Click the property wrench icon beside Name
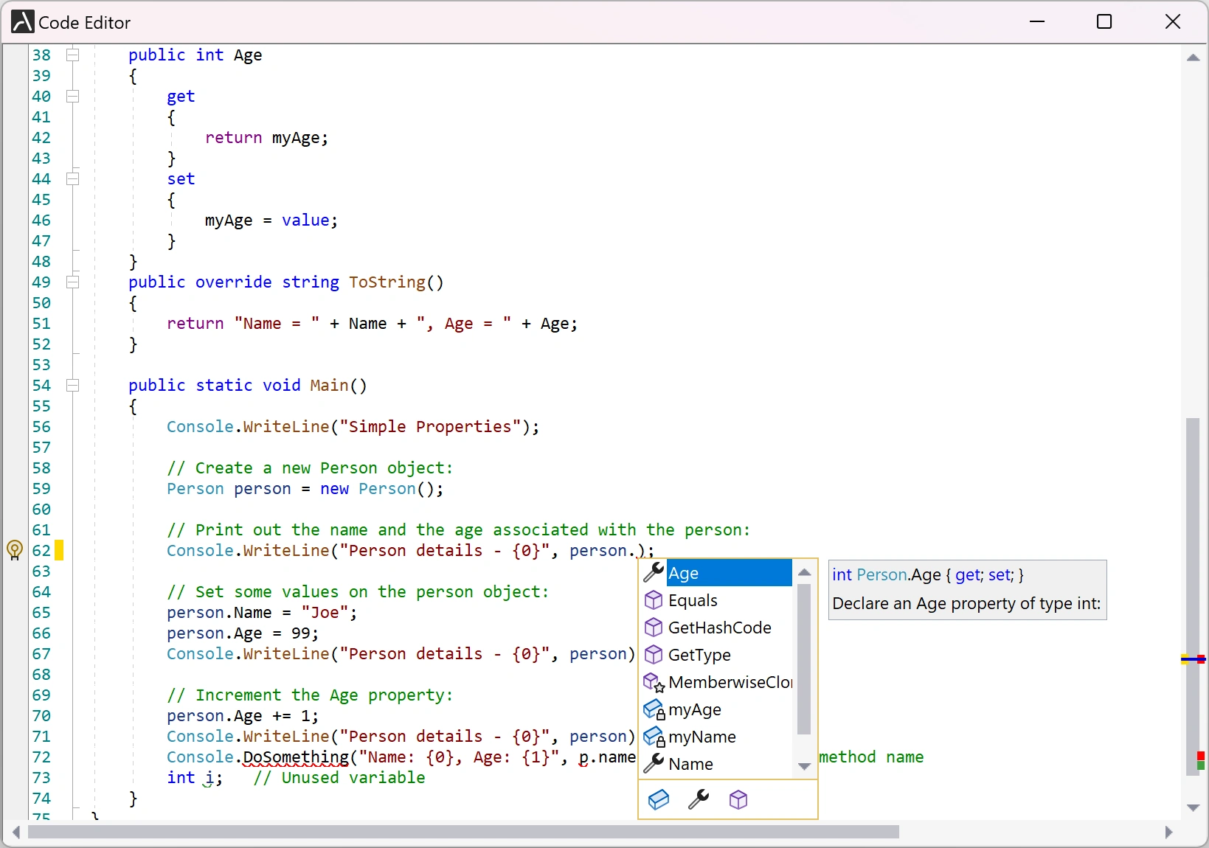Screen dimensions: 1209x848 (654, 764)
